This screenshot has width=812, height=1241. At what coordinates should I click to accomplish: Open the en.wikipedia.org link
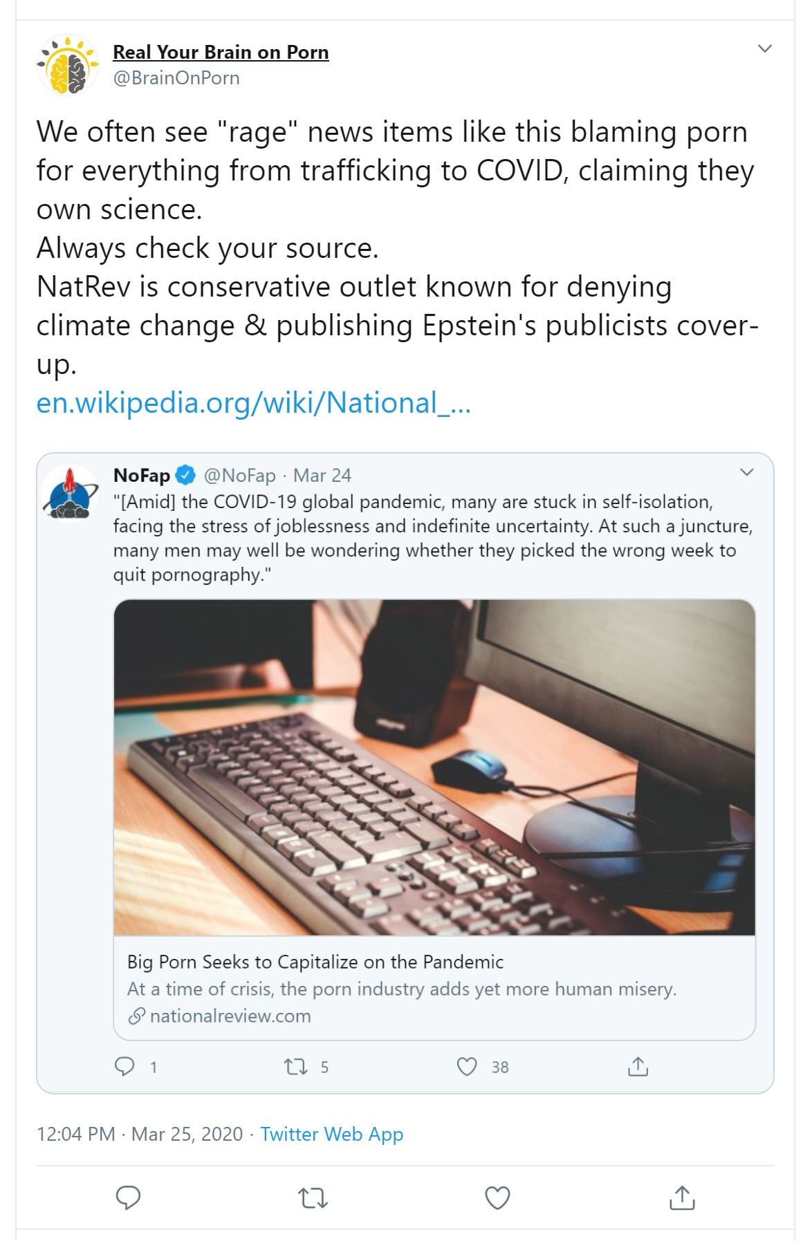pyautogui.click(x=253, y=403)
